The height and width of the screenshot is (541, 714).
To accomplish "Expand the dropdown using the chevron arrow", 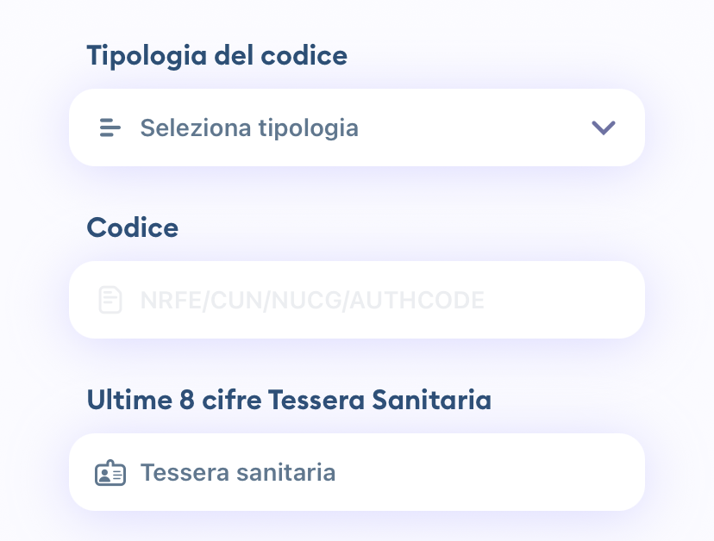I will (x=604, y=127).
